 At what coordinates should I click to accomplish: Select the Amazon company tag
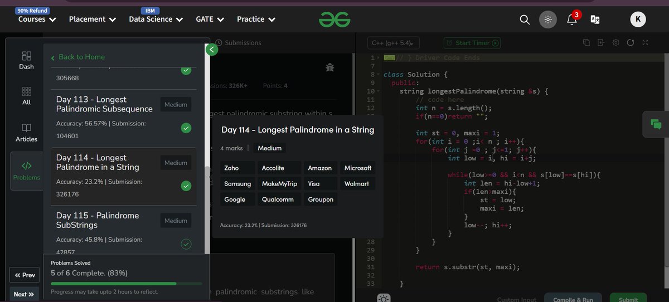pyautogui.click(x=320, y=168)
